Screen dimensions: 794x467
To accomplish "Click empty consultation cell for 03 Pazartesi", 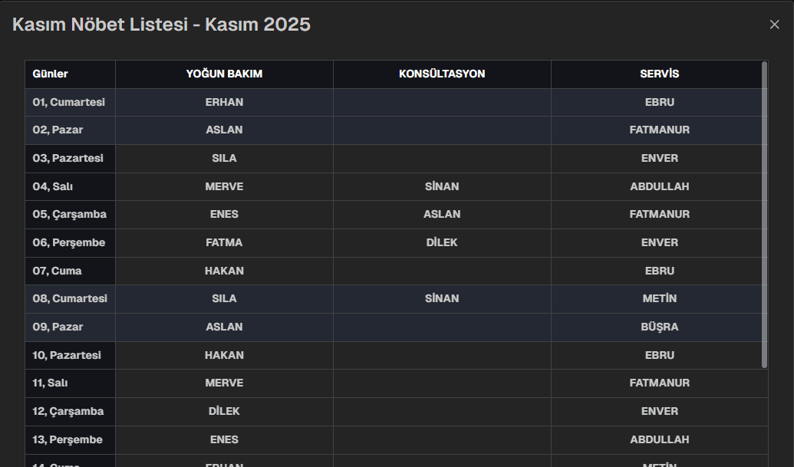I will [442, 159].
